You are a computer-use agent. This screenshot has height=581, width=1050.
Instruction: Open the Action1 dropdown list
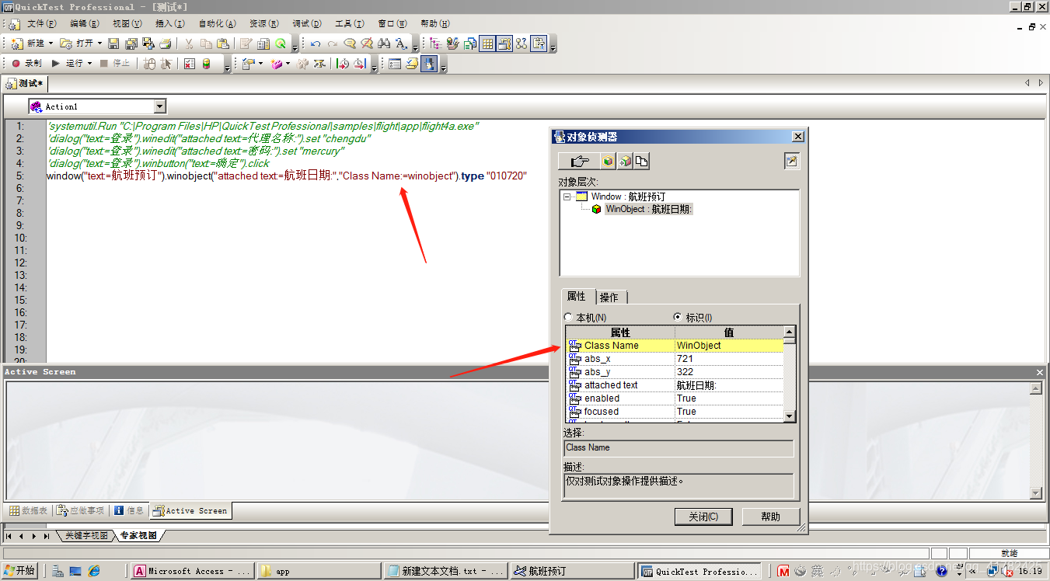click(x=160, y=106)
